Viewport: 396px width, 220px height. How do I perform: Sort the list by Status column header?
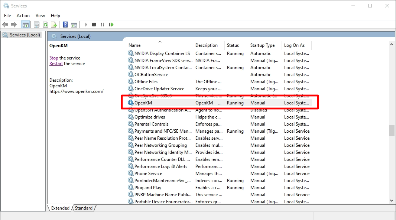pyautogui.click(x=233, y=45)
